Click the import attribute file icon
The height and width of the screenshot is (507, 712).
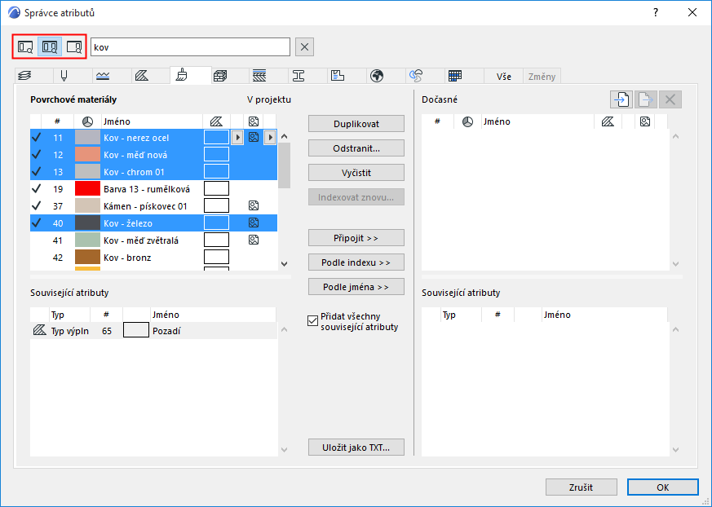(621, 99)
